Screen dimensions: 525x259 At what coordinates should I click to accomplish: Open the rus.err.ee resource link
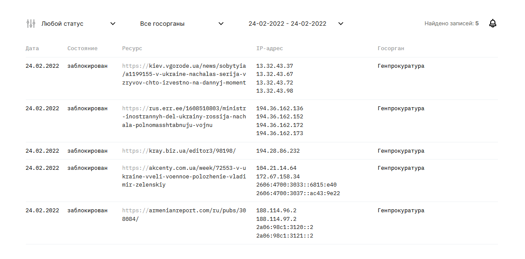click(x=184, y=117)
